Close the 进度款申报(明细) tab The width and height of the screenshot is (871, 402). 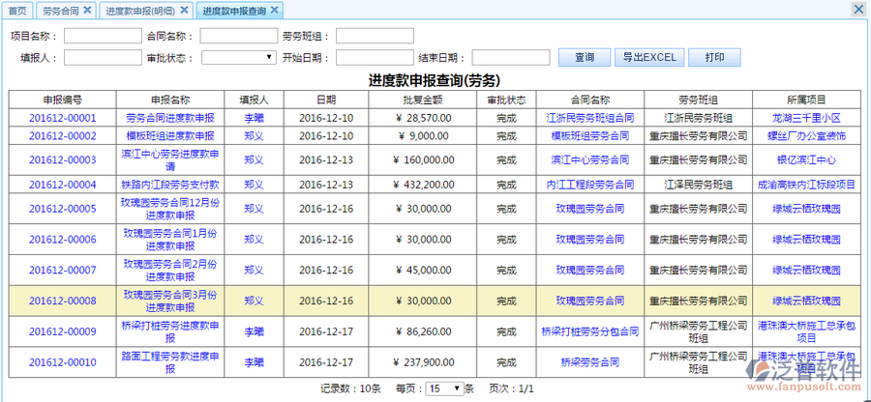[x=186, y=10]
